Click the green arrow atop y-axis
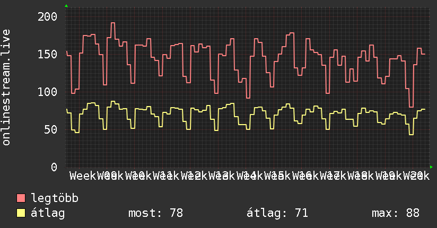 (66, 6)
